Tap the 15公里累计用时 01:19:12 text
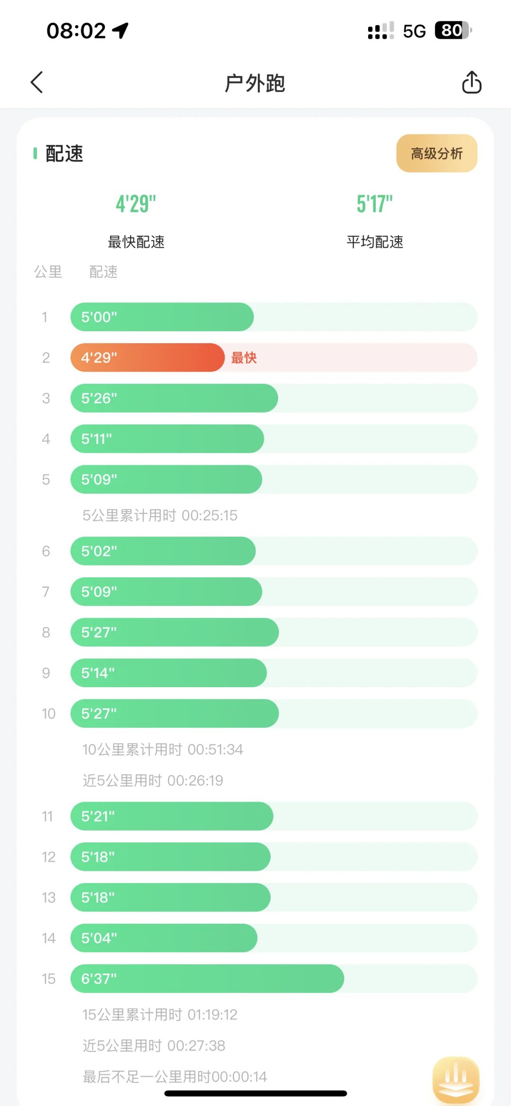 (160, 1015)
